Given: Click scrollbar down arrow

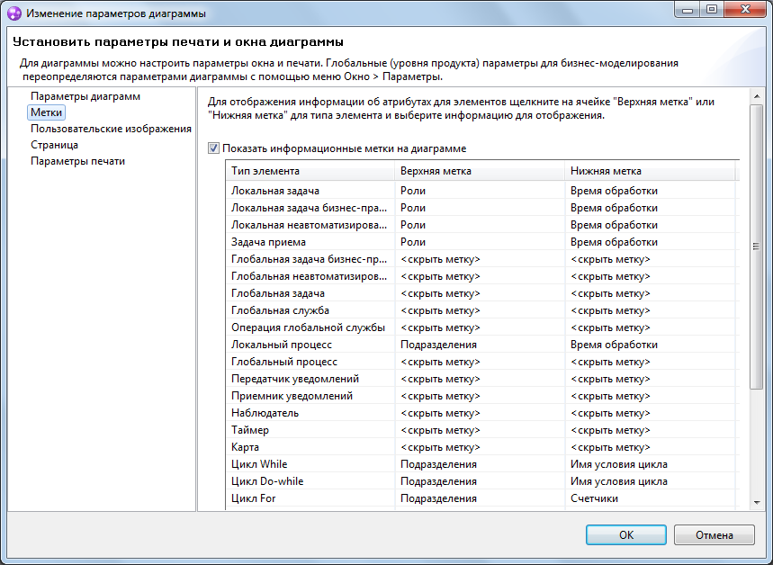Looking at the screenshot, I should [x=757, y=502].
